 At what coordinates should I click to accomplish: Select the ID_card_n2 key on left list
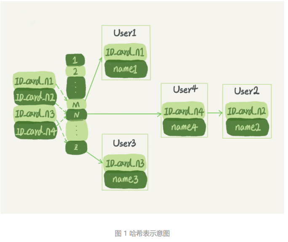coord(35,97)
